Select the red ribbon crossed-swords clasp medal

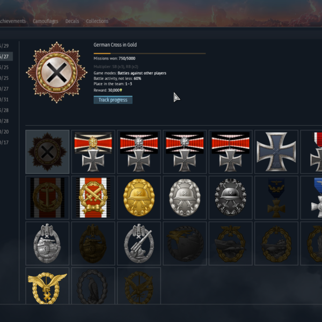click(93, 197)
